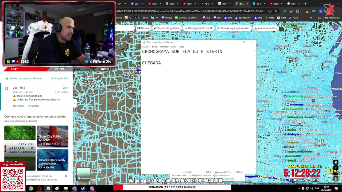Open the Camadas layers button on map
Viewport: 342px width, 192px height.
[83, 174]
